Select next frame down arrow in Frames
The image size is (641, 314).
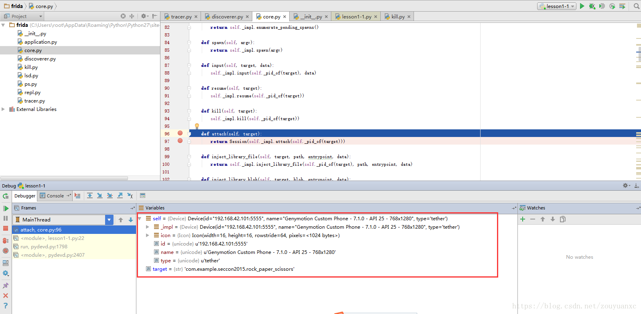[x=131, y=220]
